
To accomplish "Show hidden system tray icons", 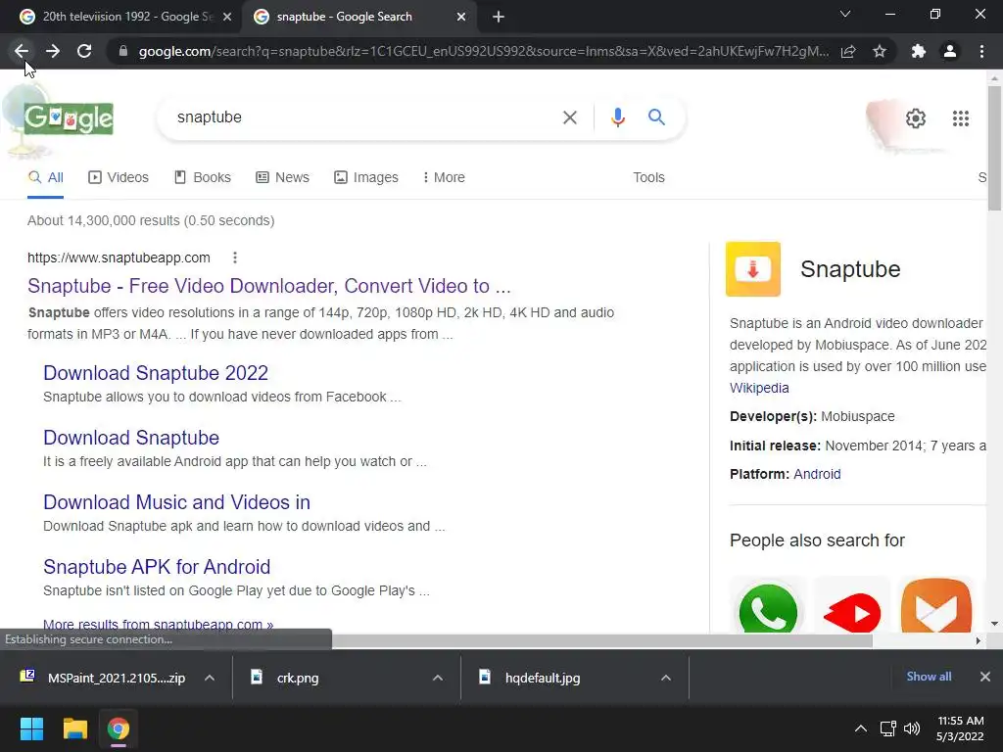I will coord(861,728).
